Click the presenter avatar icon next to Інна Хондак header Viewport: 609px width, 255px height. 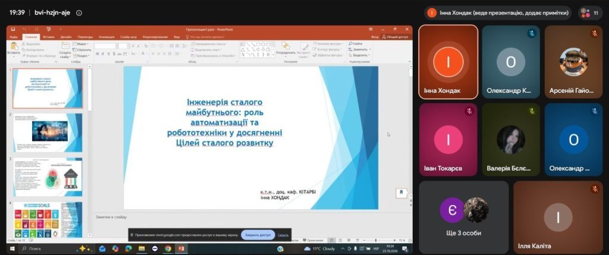(432, 13)
